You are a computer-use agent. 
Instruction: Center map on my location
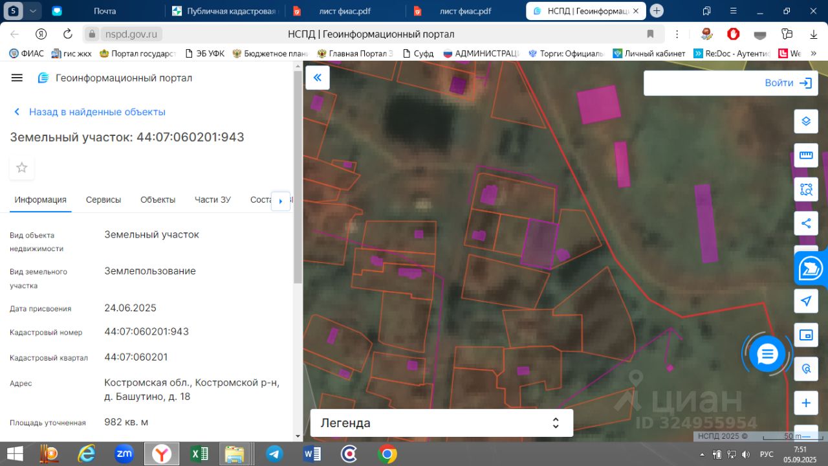coord(806,301)
